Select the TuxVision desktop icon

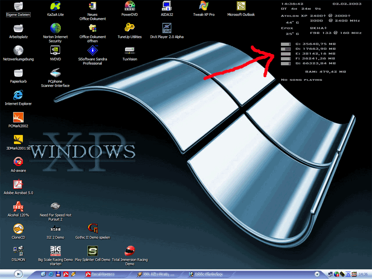130,53
